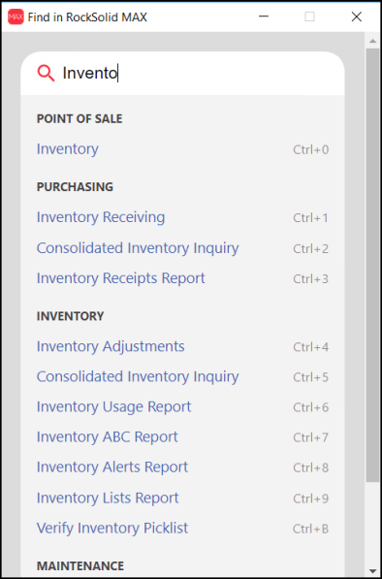This screenshot has width=382, height=579.
Task: Click the scrollbar down arrow
Action: click(372, 570)
